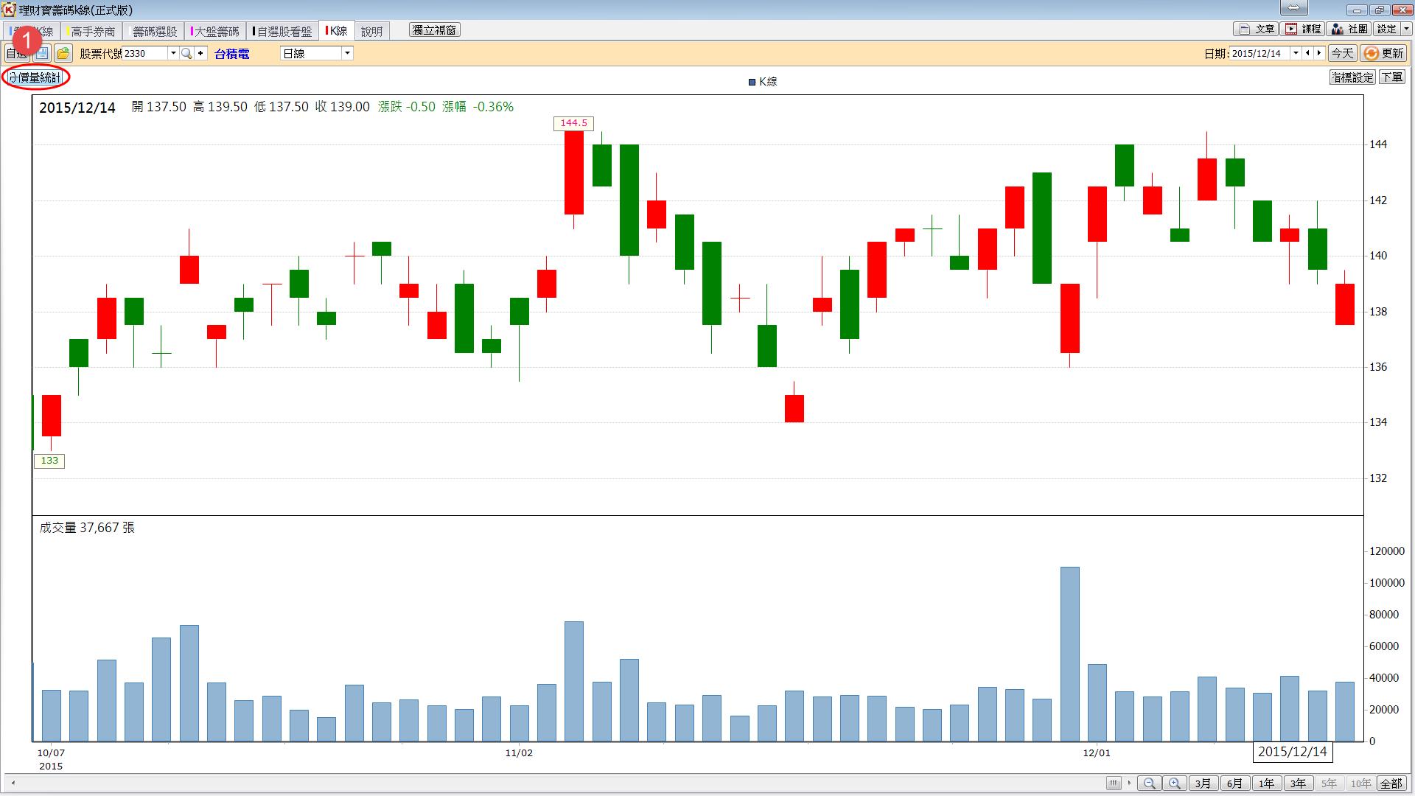
Task: Step to previous date arrow
Action: click(1307, 53)
